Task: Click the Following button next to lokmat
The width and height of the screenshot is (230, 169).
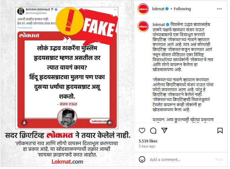Action: [x=182, y=9]
